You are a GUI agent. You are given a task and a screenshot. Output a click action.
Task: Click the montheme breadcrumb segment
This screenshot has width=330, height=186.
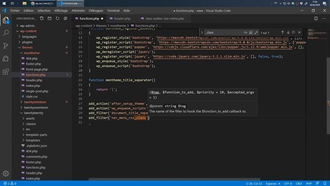pyautogui.click(x=118, y=26)
